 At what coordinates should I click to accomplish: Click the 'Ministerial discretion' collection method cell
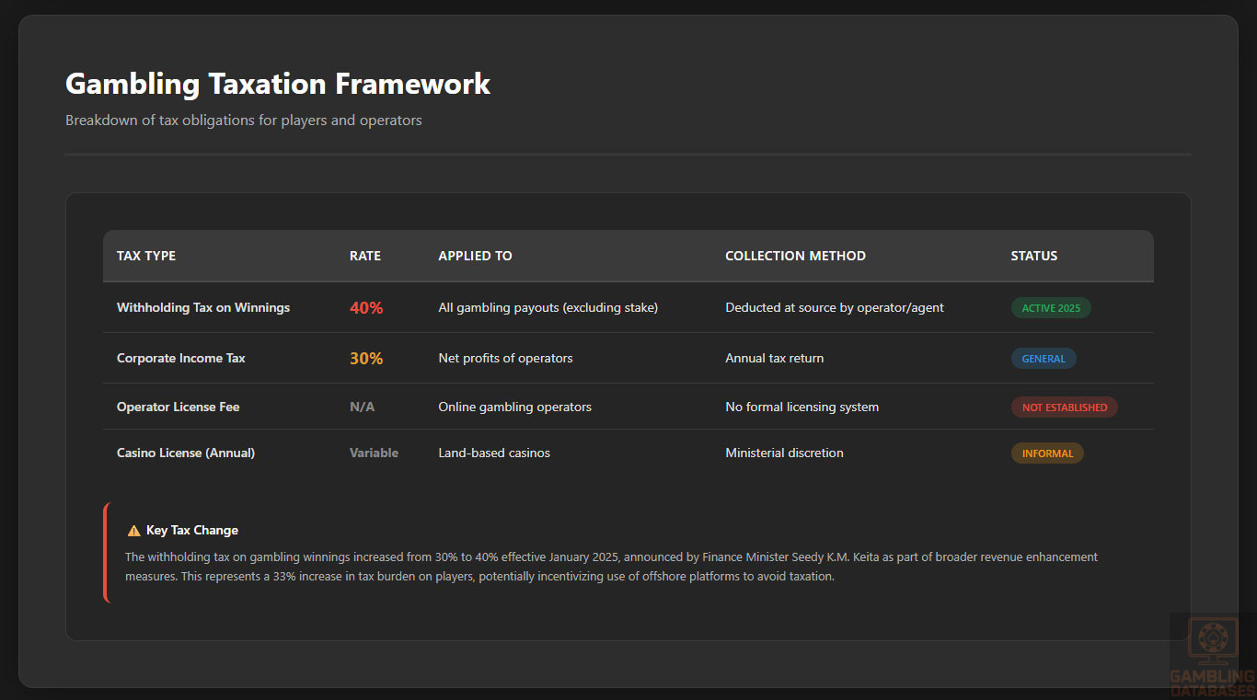point(784,453)
